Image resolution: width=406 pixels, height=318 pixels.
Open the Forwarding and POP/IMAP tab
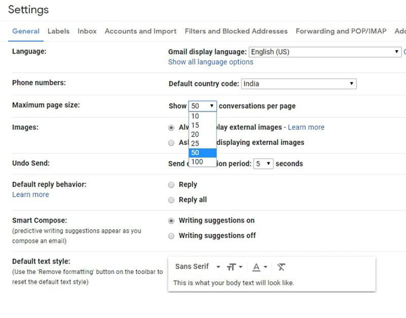tap(340, 31)
